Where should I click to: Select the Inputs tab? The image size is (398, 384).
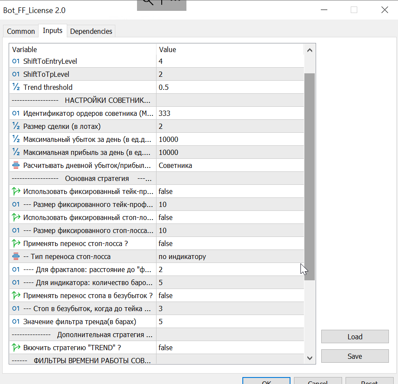pyautogui.click(x=52, y=30)
